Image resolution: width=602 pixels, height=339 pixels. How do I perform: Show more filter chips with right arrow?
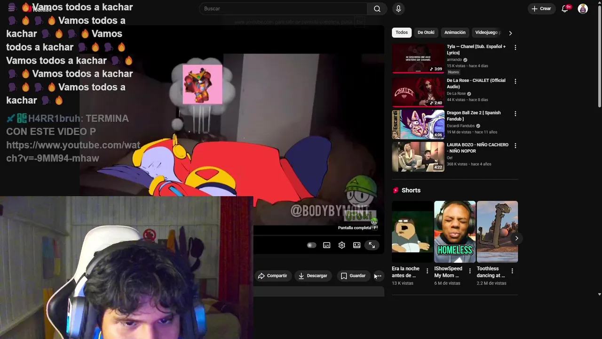click(x=510, y=33)
